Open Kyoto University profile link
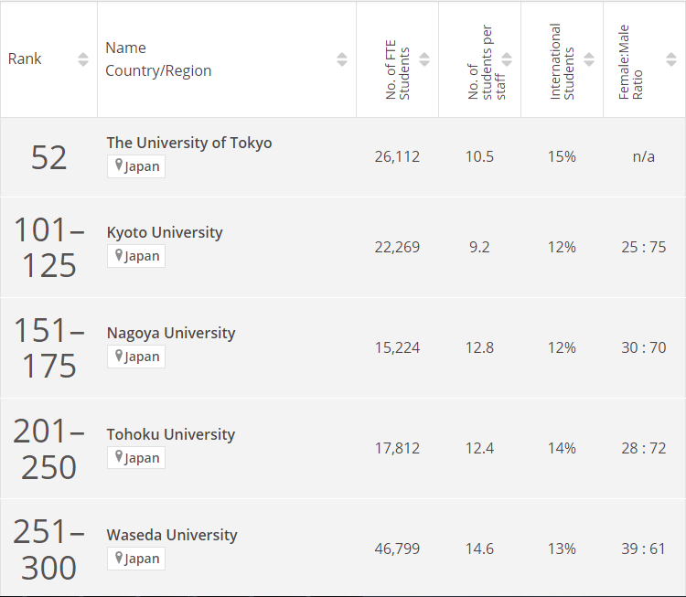This screenshot has height=597, width=686. click(165, 232)
